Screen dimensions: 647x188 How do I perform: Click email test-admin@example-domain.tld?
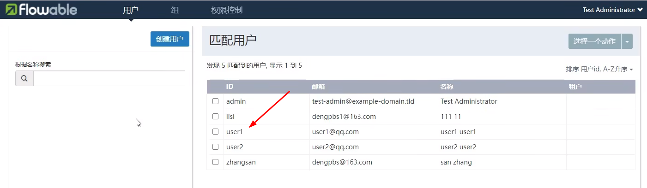[x=363, y=101]
